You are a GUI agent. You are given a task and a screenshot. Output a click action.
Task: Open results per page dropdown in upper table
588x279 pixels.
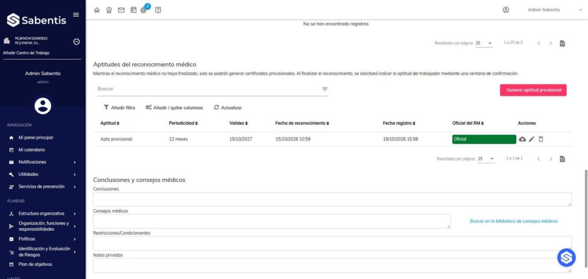point(483,44)
